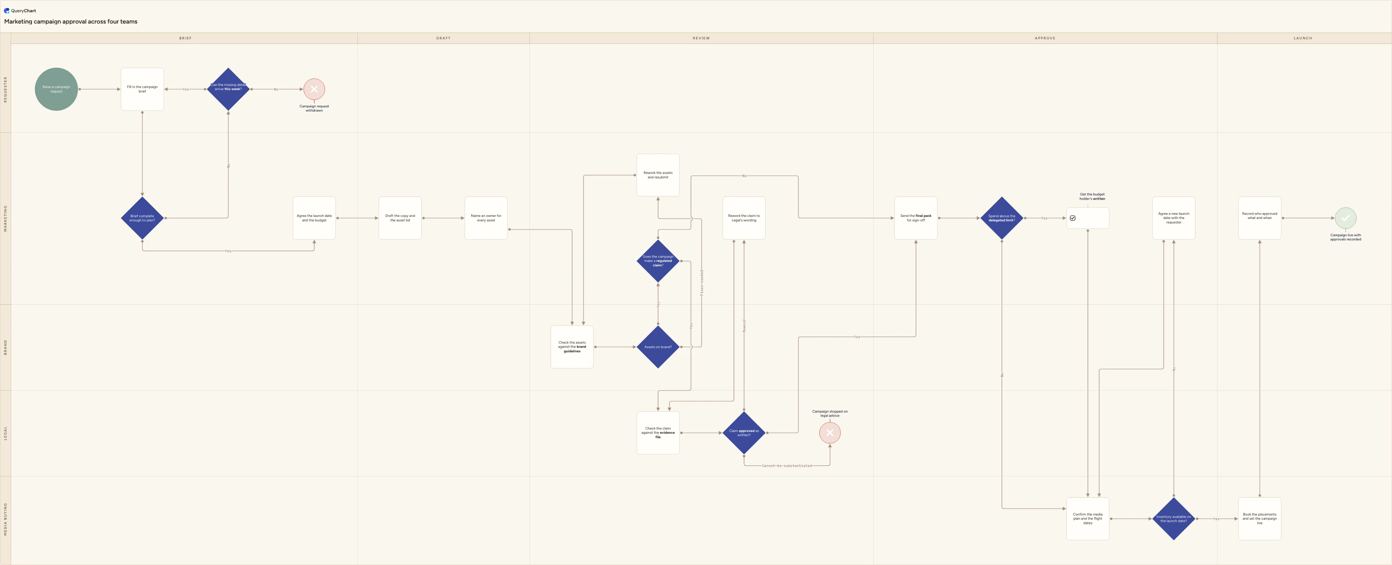The image size is (1392, 565).
Task: Select the 'Brief complete enough to plan?' decision diamond
Action: pyautogui.click(x=142, y=218)
